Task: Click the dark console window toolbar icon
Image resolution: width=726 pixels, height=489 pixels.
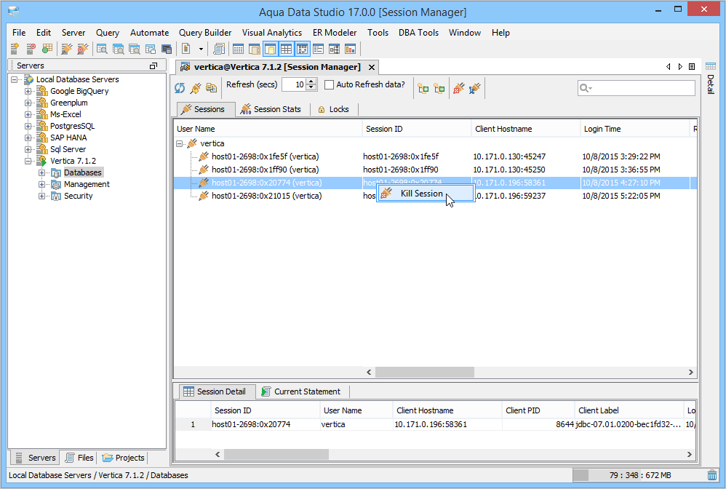Action: (x=167, y=49)
